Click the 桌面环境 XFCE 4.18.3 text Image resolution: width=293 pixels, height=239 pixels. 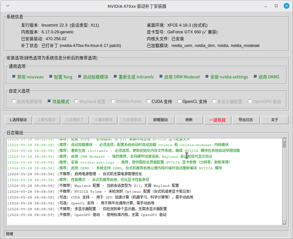[x=177, y=25]
